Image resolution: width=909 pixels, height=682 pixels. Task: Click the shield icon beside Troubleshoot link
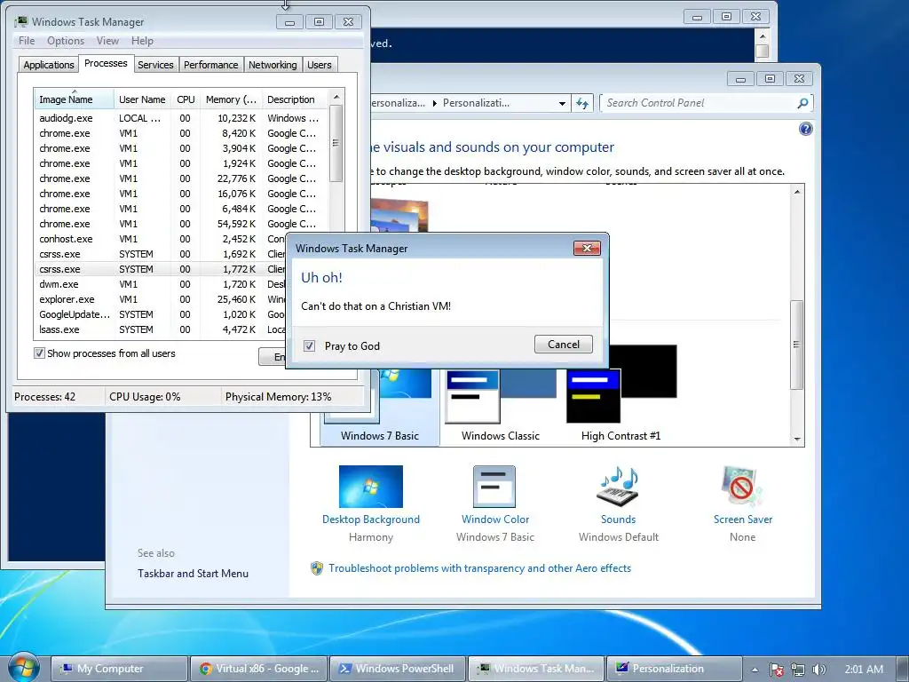317,568
